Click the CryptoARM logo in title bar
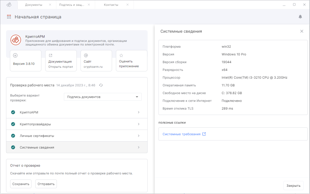The height and width of the screenshot is (194, 310). pyautogui.click(x=9, y=5)
